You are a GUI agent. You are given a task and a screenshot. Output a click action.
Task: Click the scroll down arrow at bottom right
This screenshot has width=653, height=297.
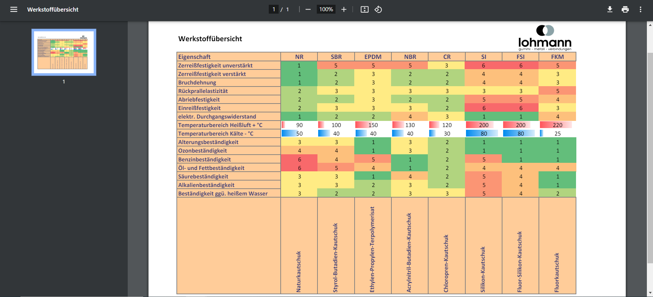click(x=650, y=293)
